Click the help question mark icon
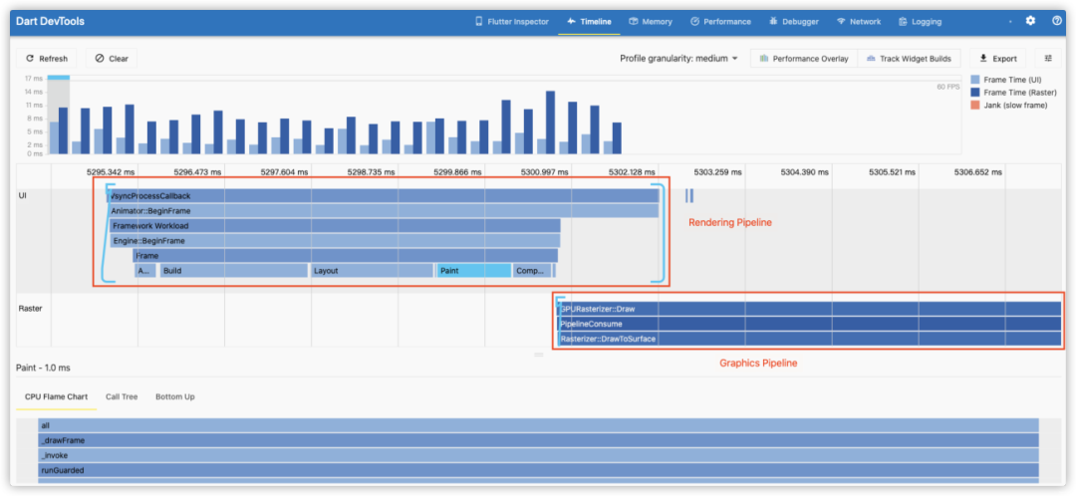1076x496 pixels. coord(1056,21)
